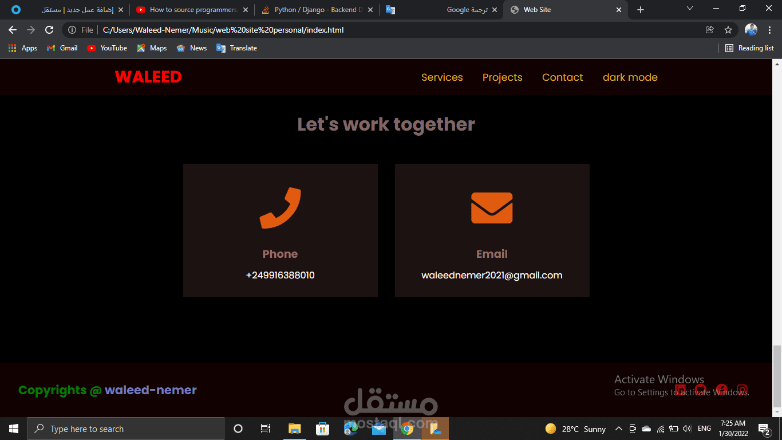Close the Web Site tab
The image size is (782, 440).
[x=618, y=10]
